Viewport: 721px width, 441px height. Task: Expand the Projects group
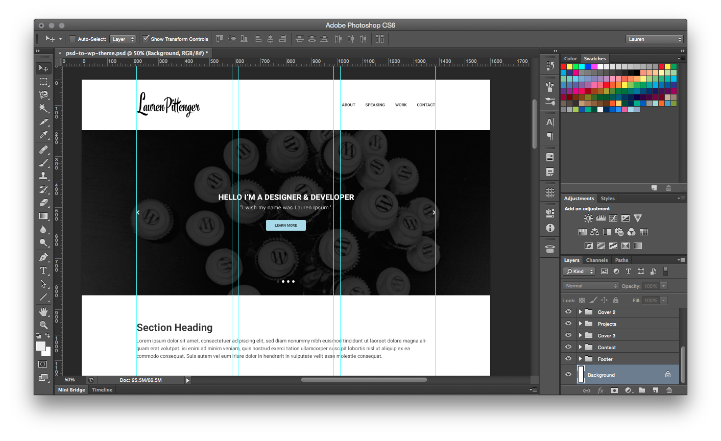tap(580, 324)
